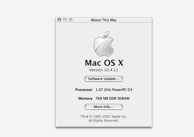Click the Mac OS X heading

(x=104, y=63)
